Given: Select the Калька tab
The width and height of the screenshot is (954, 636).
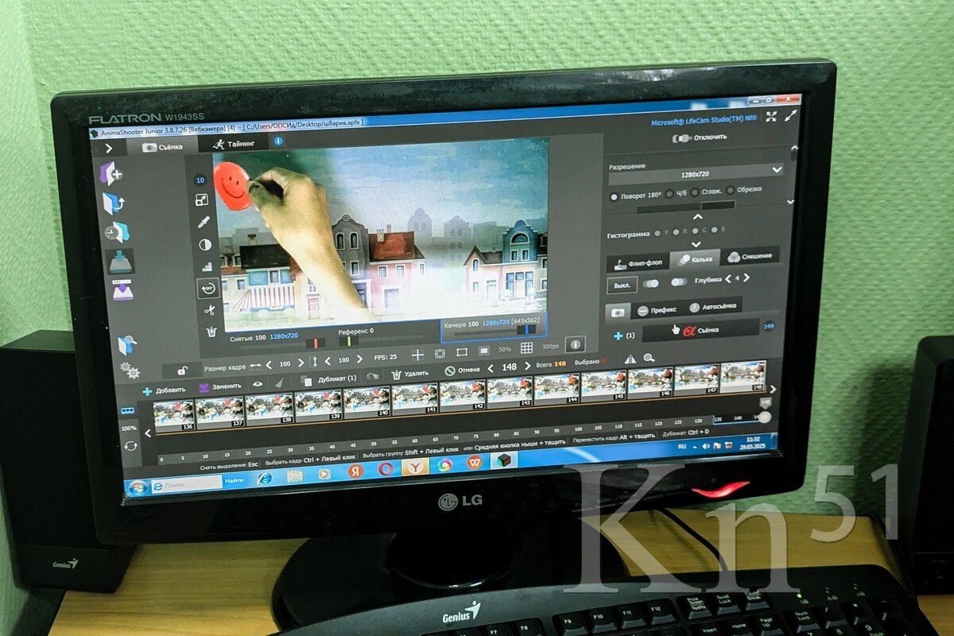Looking at the screenshot, I should point(696,259).
